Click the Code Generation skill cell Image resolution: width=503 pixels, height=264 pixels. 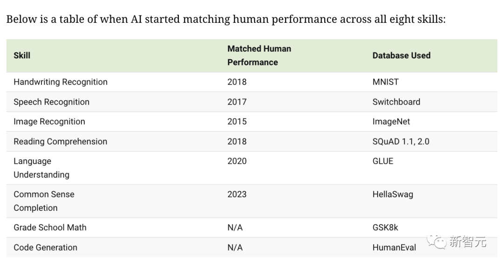click(45, 248)
